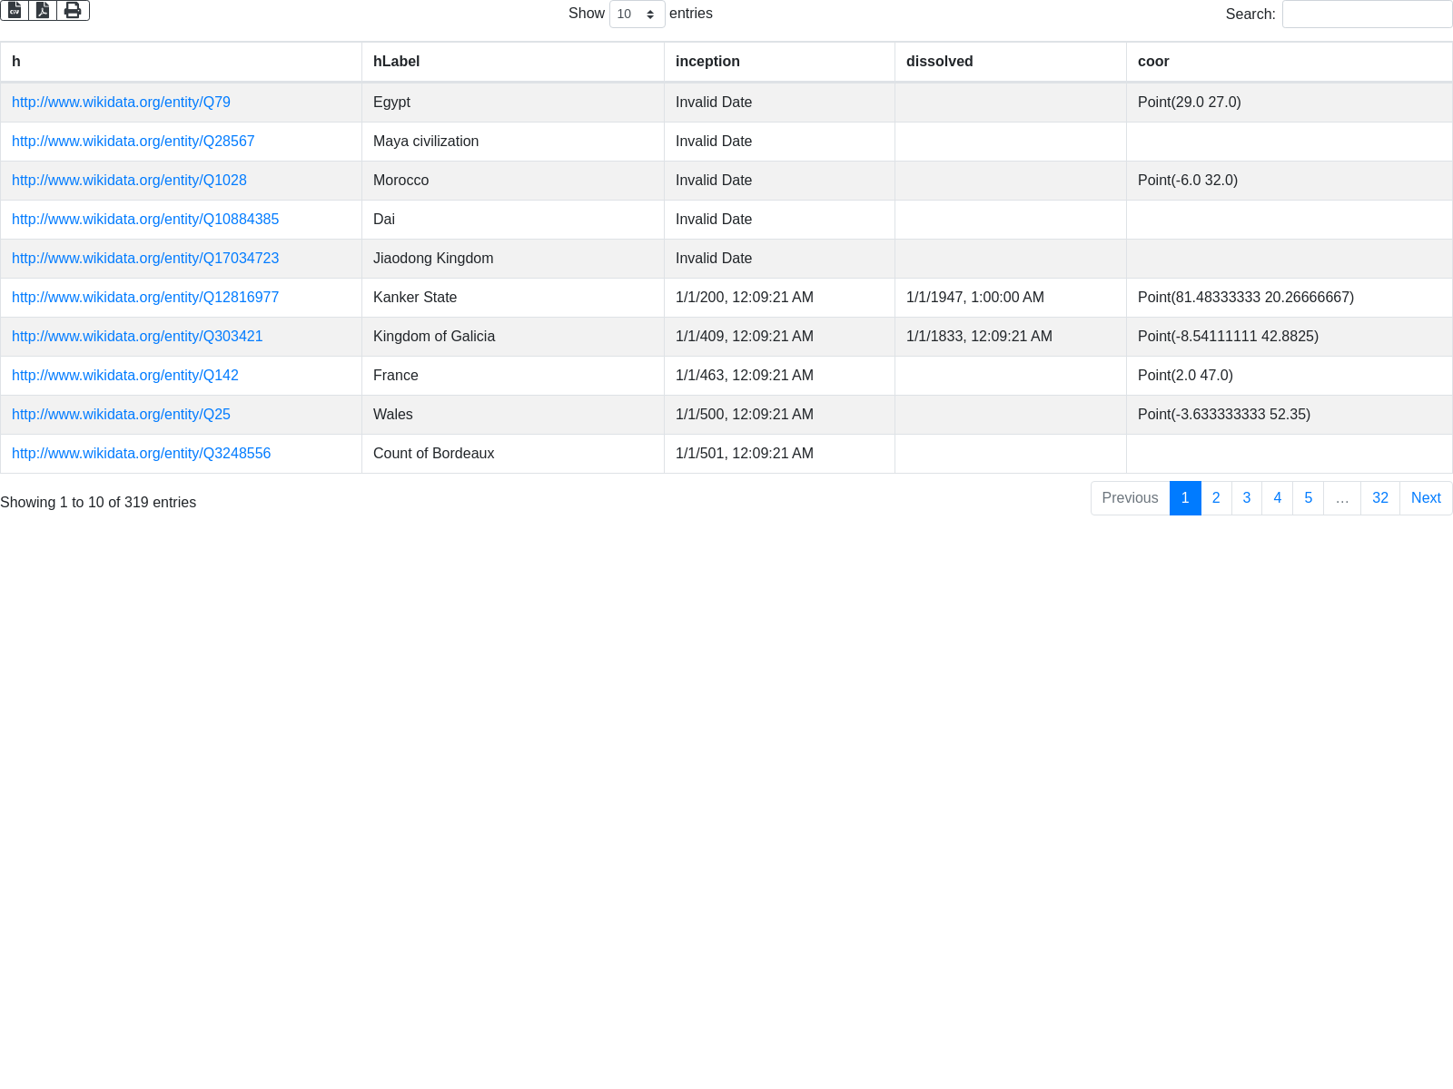Open the Count of Bordeaux entity link

click(x=141, y=454)
